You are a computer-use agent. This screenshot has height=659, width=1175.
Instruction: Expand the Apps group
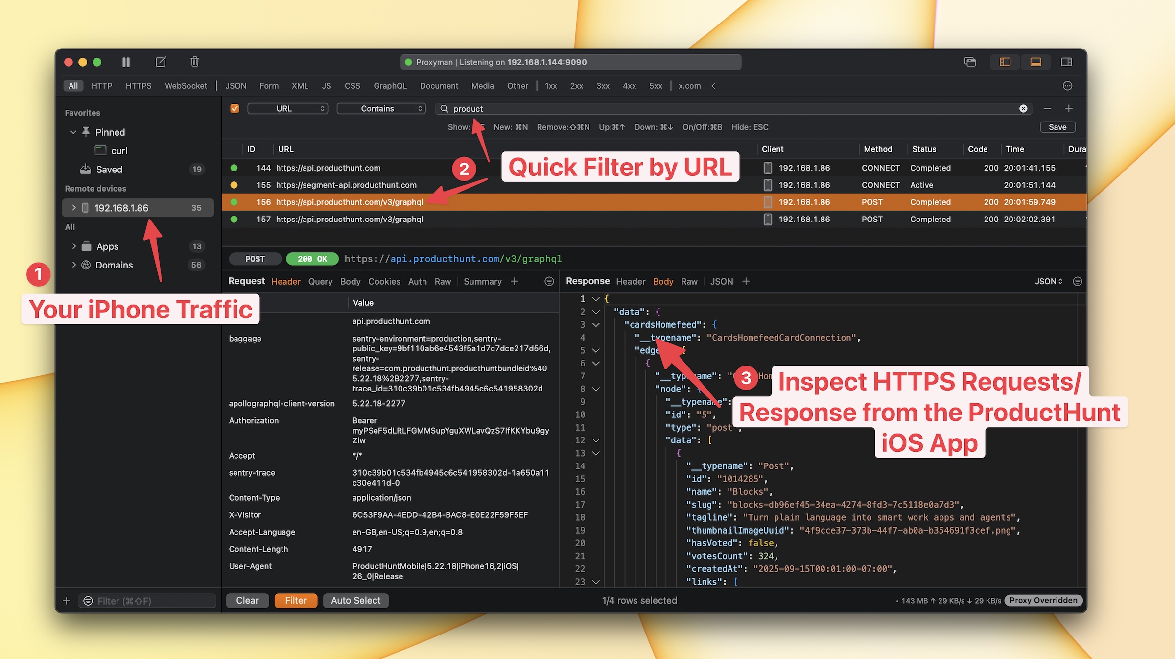[x=73, y=246]
